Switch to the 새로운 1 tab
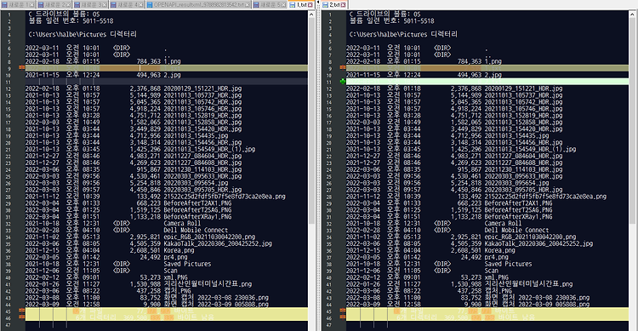 (x=18, y=4)
